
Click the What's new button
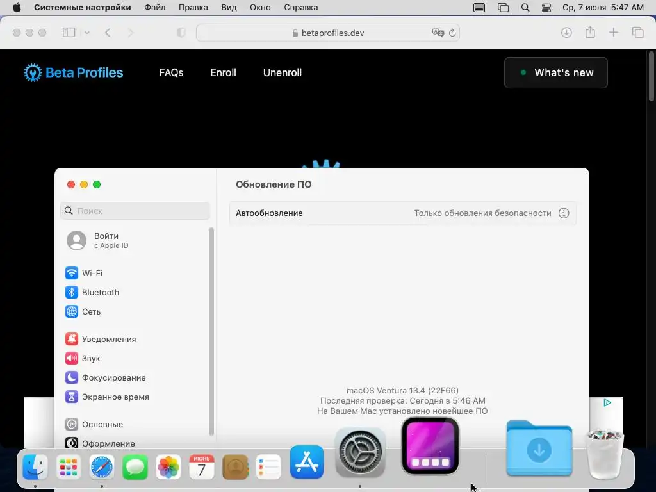tap(555, 72)
